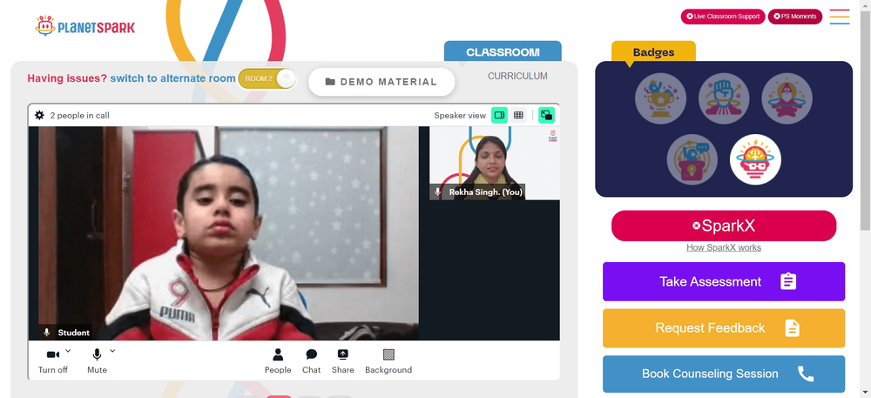
Task: Click the PlanetSpark logo
Action: 85,26
